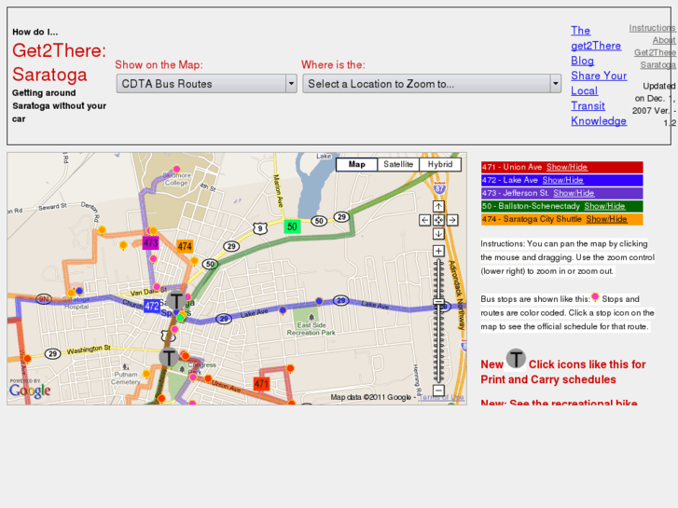The image size is (678, 508).
Task: Pan the map down with arrow button
Action: pos(438,234)
